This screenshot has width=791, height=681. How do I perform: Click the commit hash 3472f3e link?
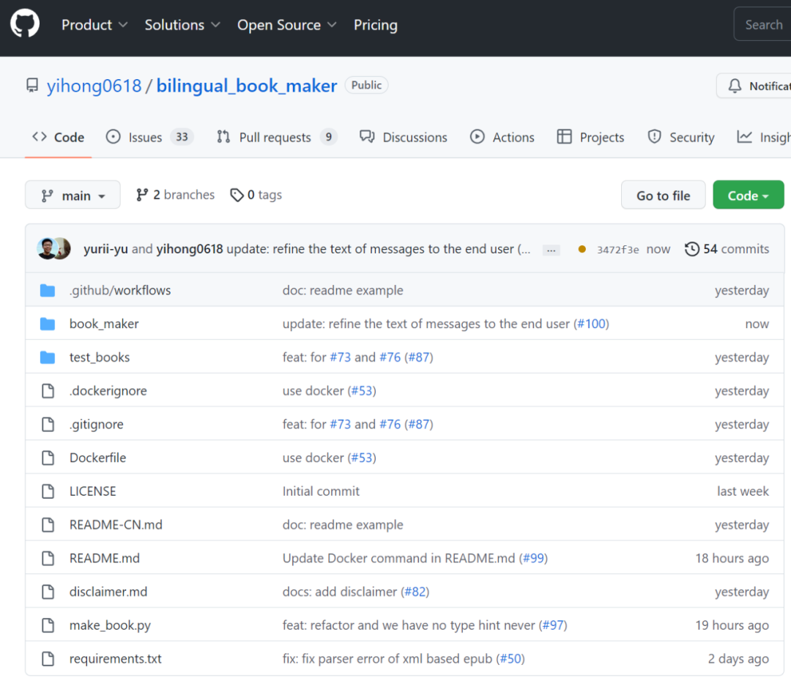617,250
